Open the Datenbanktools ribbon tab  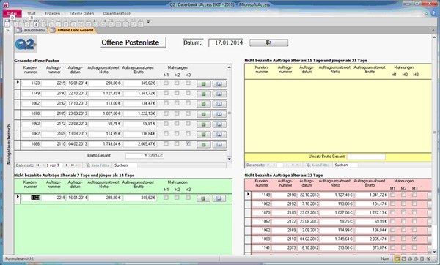pyautogui.click(x=117, y=13)
